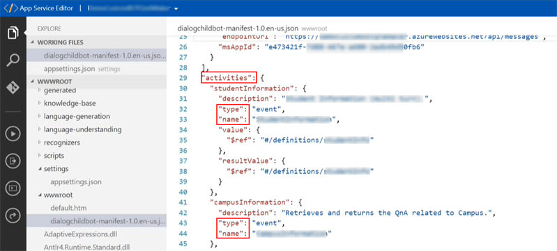Viewport: 557px width, 251px height.
Task: Open dialogchildbot-manifest in Working Files
Action: tap(97, 56)
